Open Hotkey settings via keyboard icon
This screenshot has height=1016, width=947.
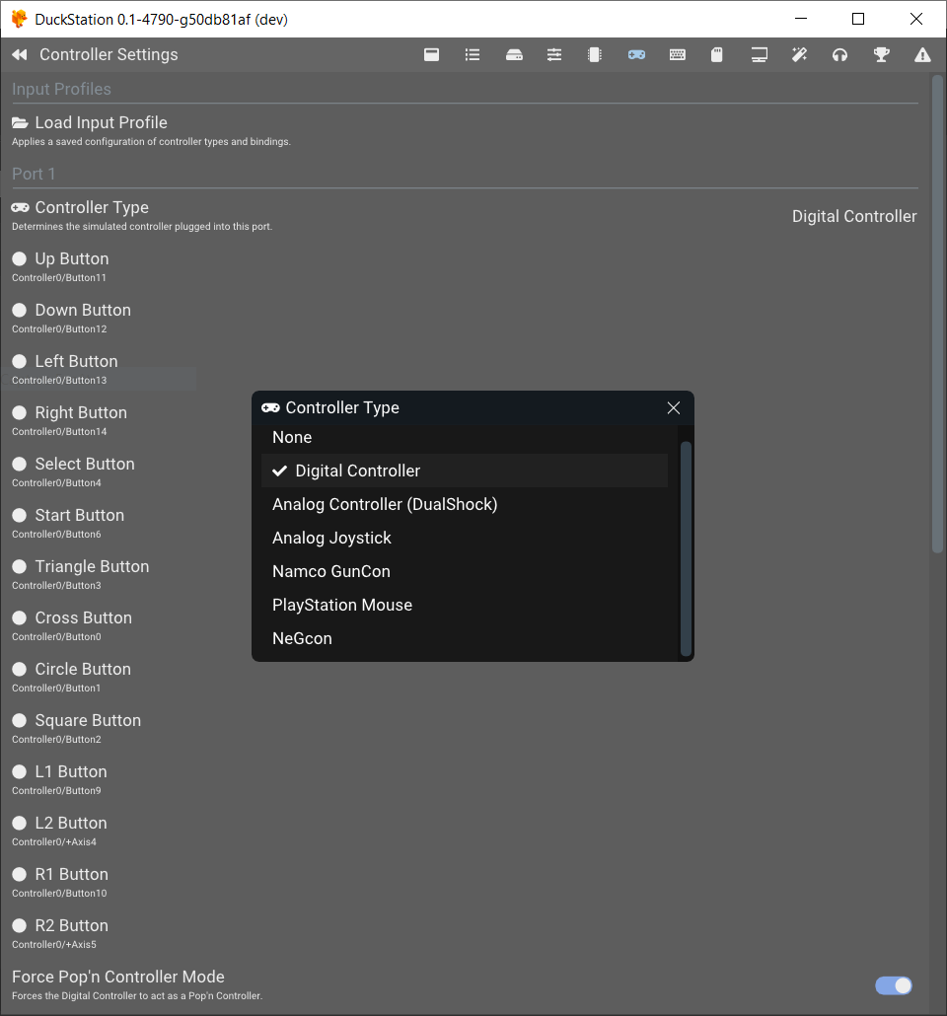click(x=678, y=55)
